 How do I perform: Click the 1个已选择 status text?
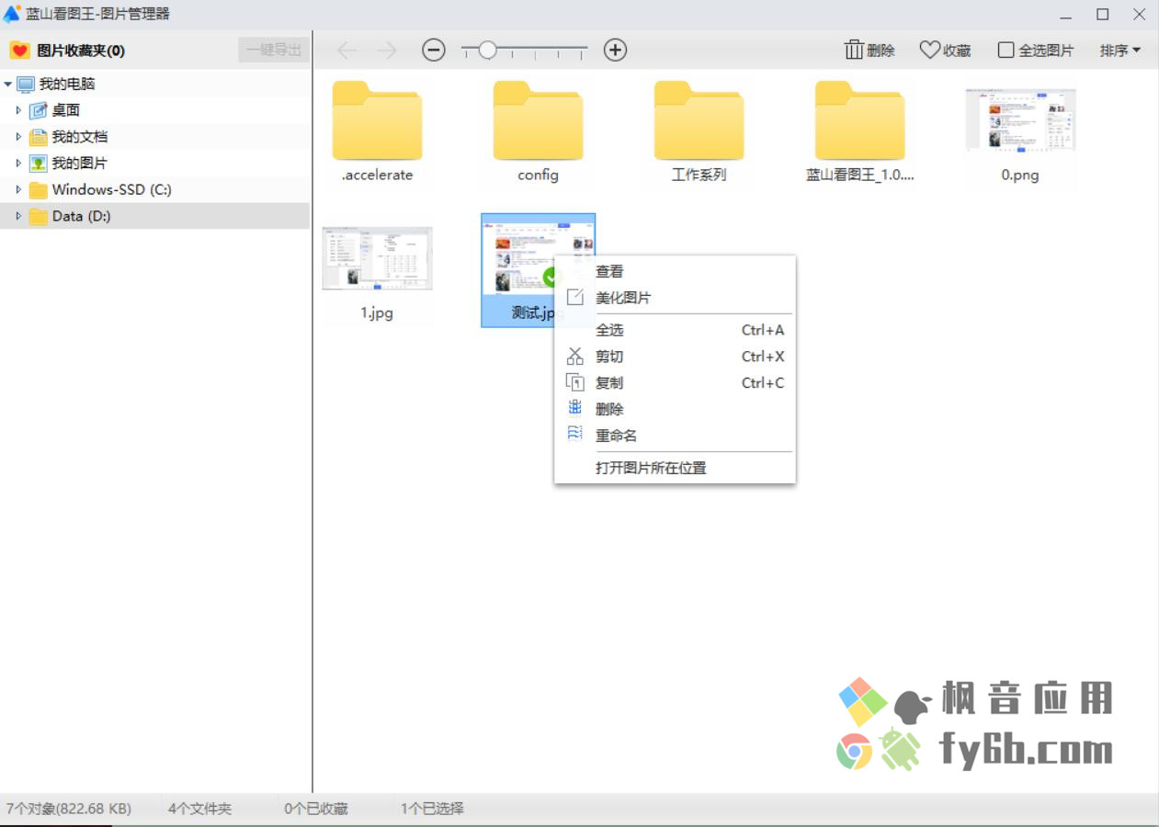coord(432,809)
